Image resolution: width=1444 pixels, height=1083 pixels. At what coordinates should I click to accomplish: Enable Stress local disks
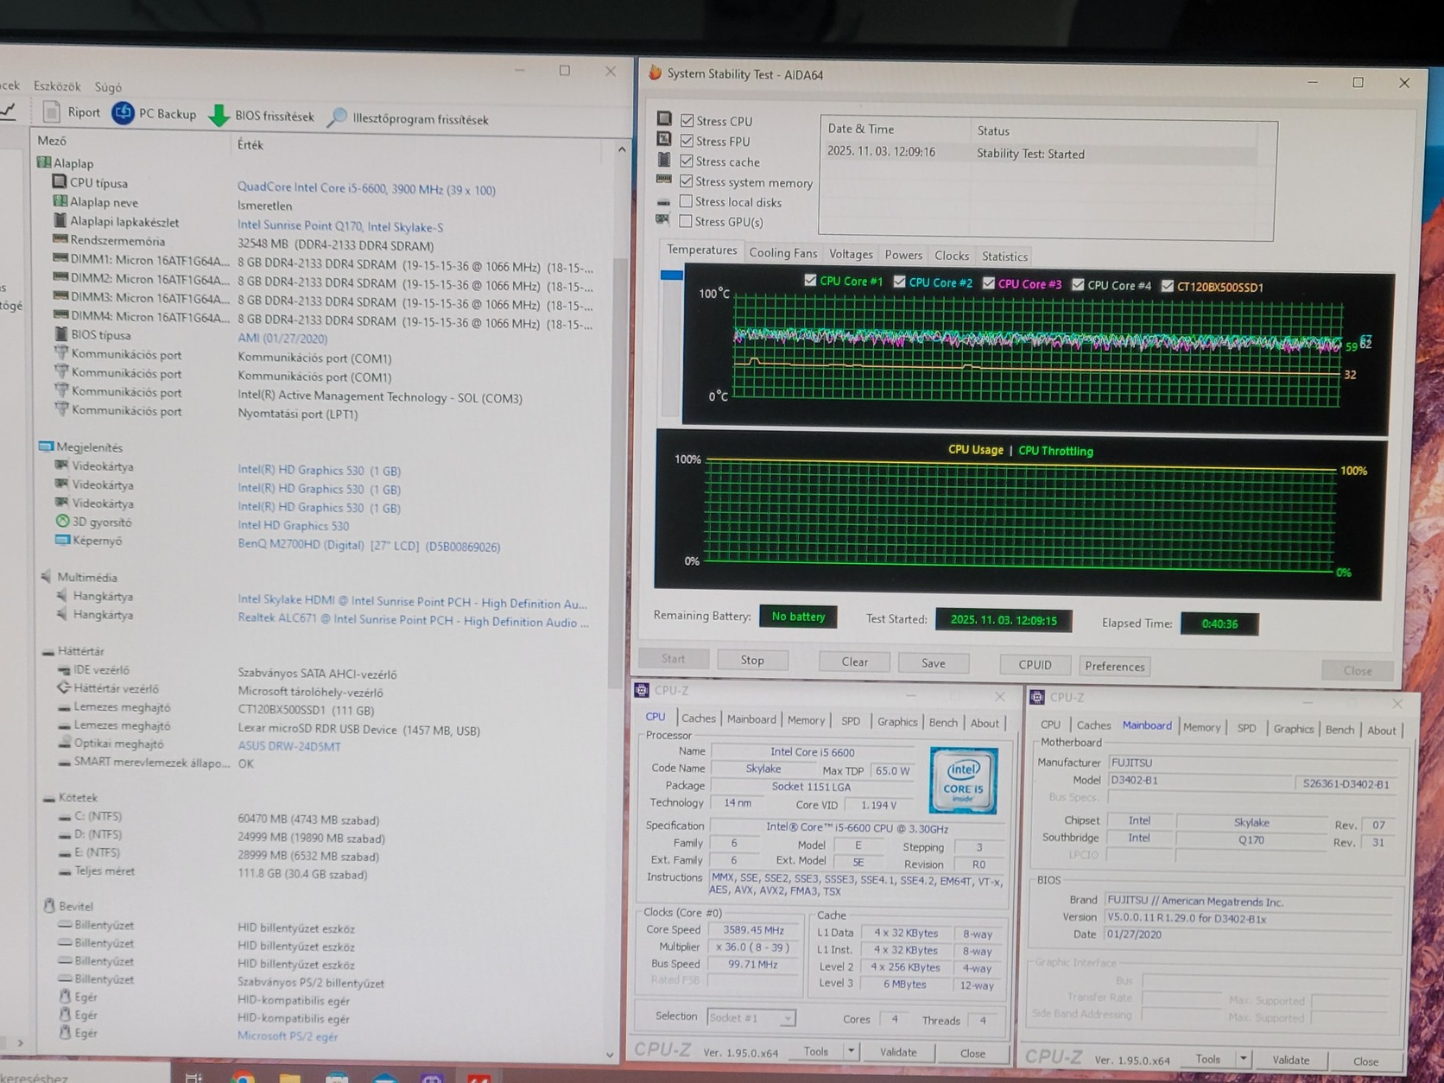[x=687, y=201]
